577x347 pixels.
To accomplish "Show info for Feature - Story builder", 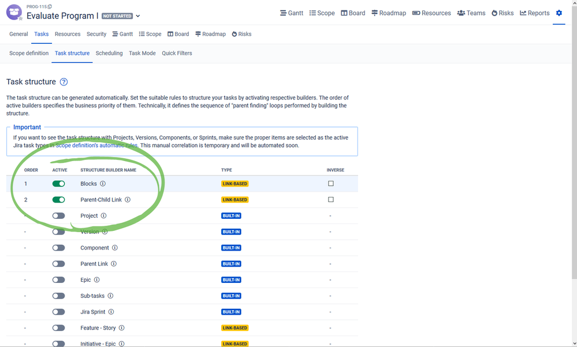I will [x=121, y=328].
